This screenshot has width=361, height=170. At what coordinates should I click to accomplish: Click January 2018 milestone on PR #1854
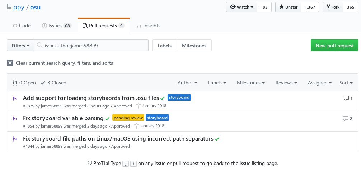150,126
